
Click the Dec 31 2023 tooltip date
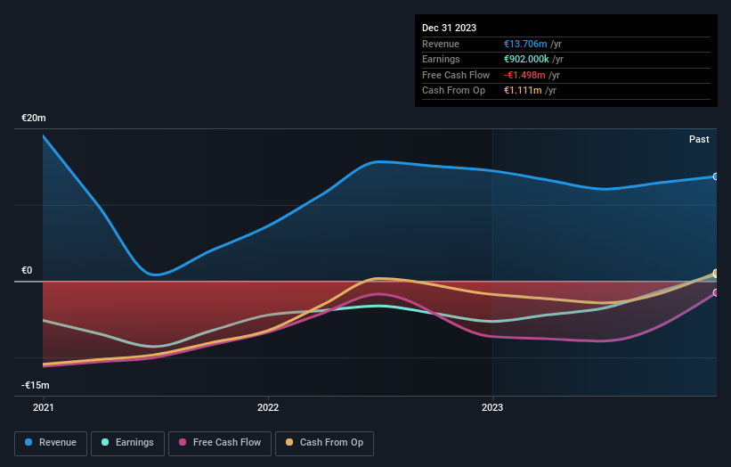(449, 28)
